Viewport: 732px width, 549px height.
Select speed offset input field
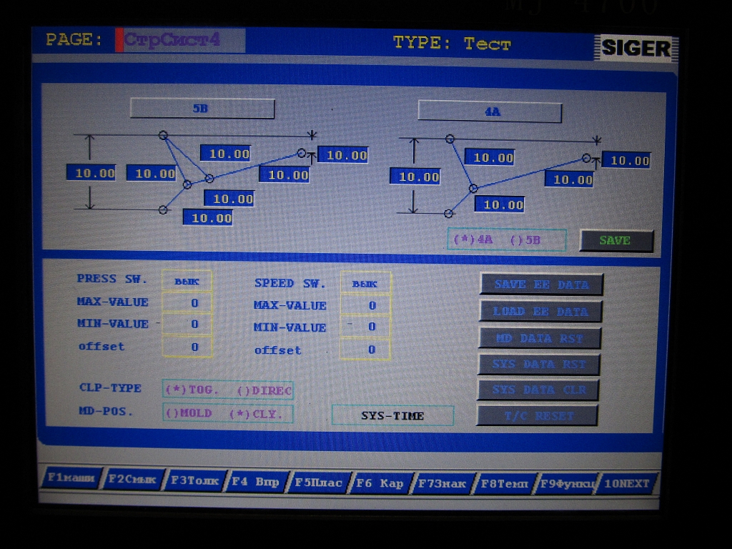365,350
